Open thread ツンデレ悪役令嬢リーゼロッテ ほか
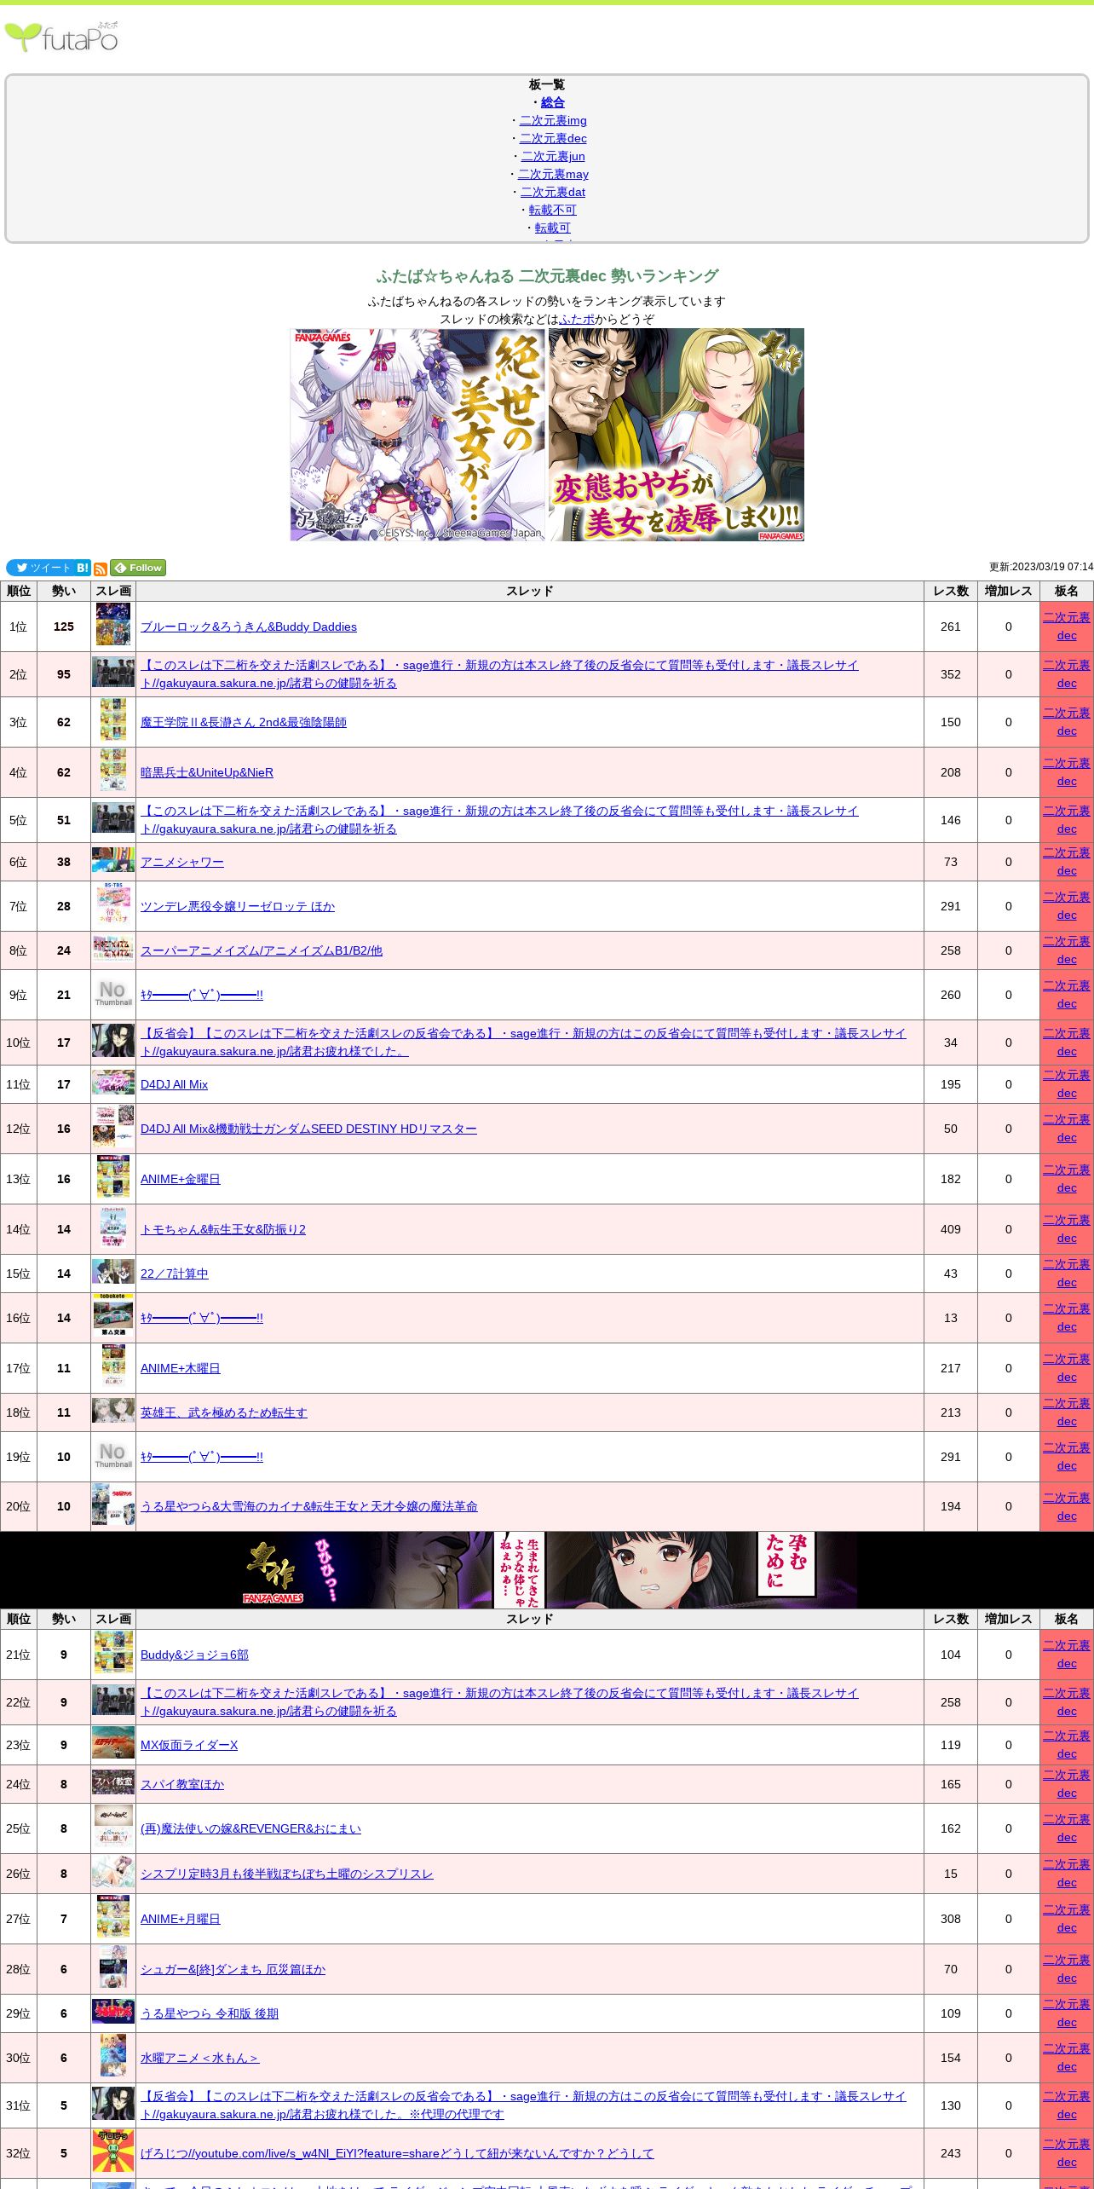This screenshot has width=1094, height=2189. 238,906
